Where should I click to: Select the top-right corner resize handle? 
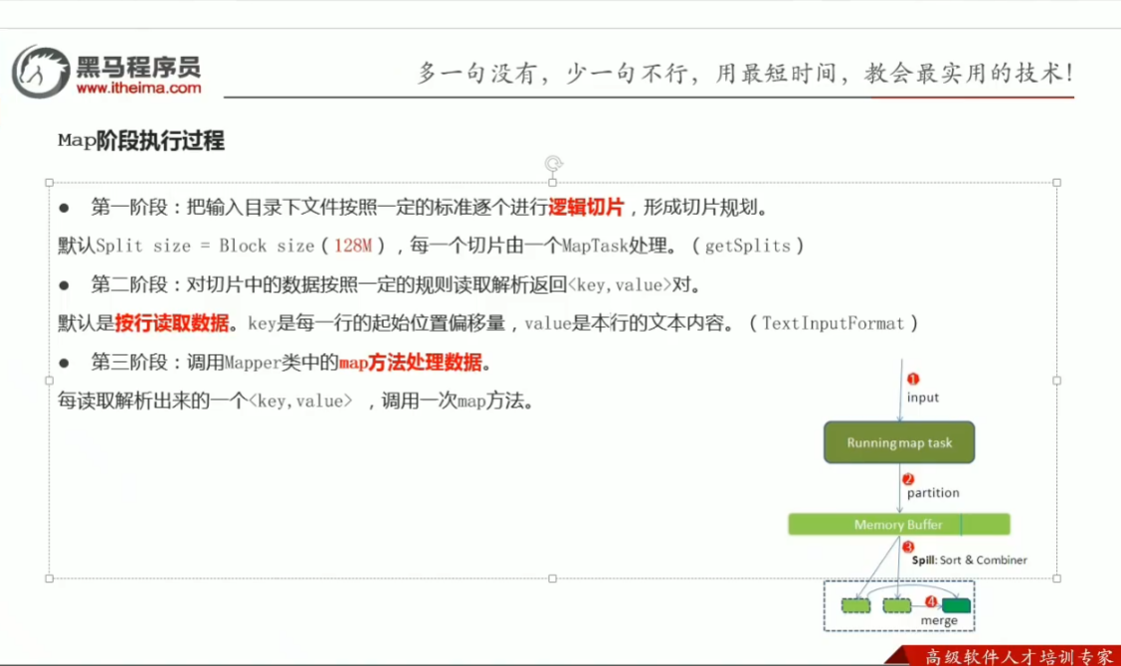(x=1056, y=183)
